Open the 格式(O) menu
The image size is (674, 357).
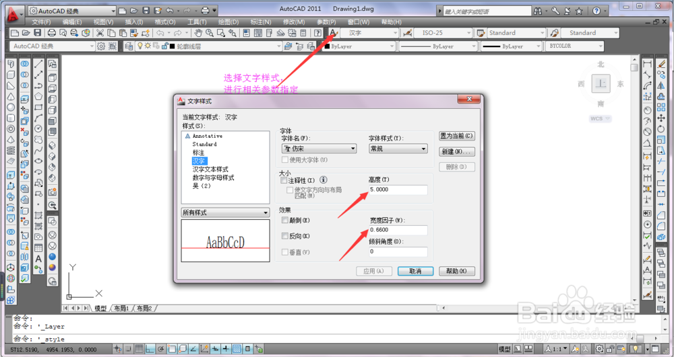tap(164, 22)
